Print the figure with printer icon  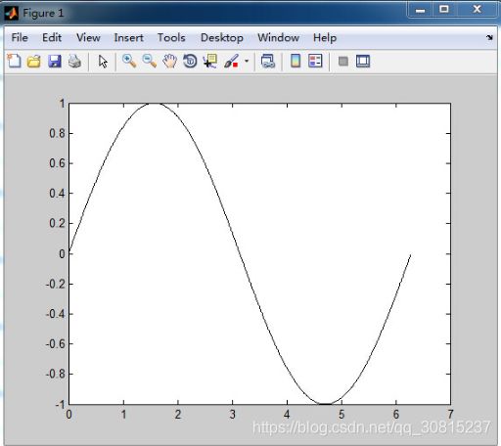tap(74, 61)
